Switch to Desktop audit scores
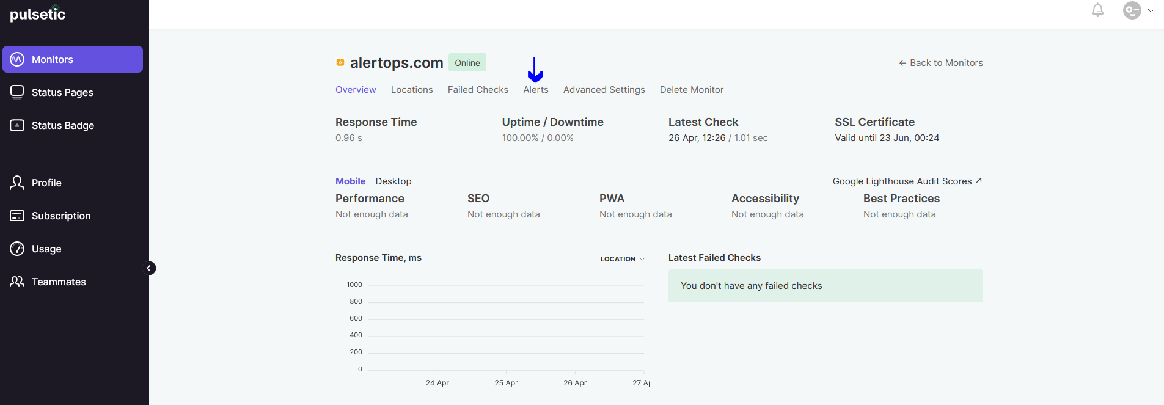The width and height of the screenshot is (1164, 405). point(393,181)
